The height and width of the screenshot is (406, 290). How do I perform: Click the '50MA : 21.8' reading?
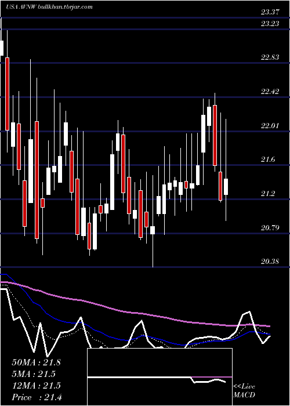36,362
